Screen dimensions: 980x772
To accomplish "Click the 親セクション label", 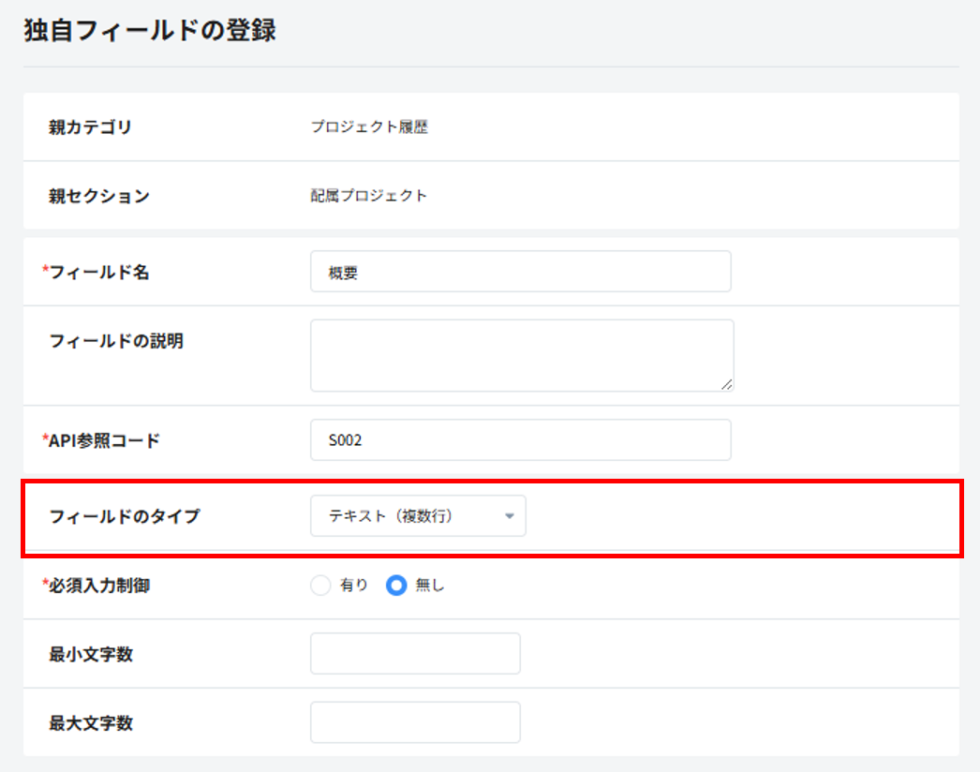I will pyautogui.click(x=98, y=196).
